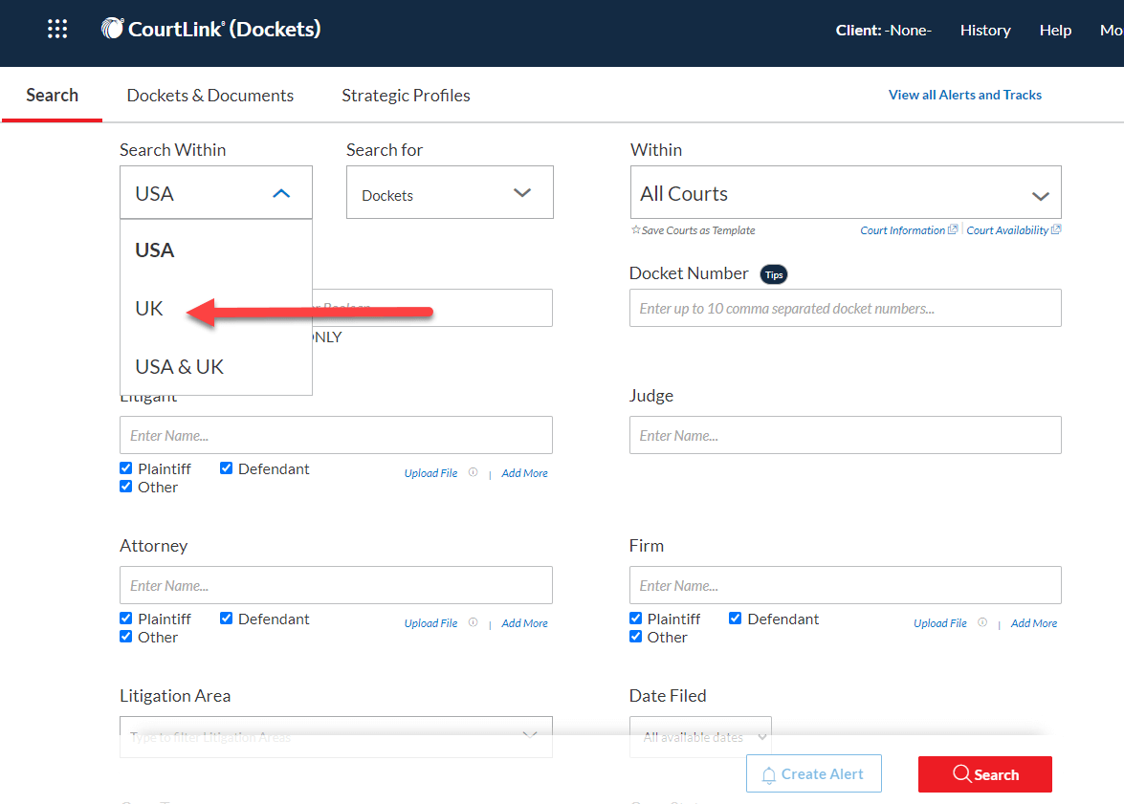
Task: Open the apps grid menu icon
Action: 57,29
